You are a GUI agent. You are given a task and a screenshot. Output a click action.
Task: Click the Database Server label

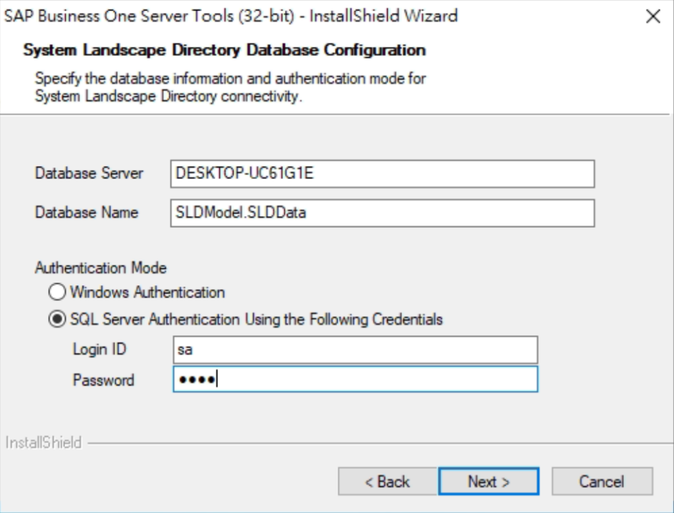(x=89, y=173)
